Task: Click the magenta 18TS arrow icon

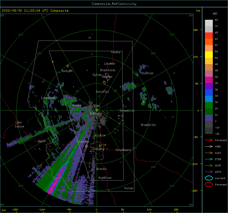Action: tap(209, 172)
